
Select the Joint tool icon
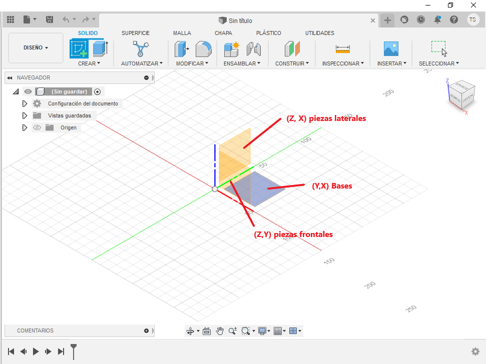(x=254, y=49)
